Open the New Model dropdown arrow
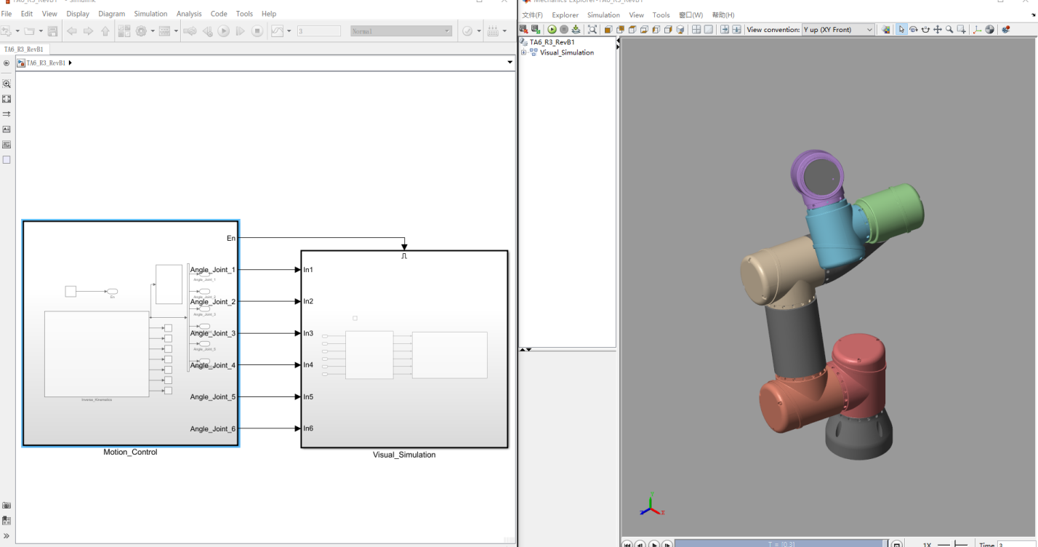 [17, 31]
